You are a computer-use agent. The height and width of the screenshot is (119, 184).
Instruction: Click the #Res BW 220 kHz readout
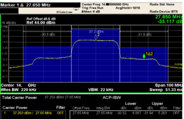(19, 90)
